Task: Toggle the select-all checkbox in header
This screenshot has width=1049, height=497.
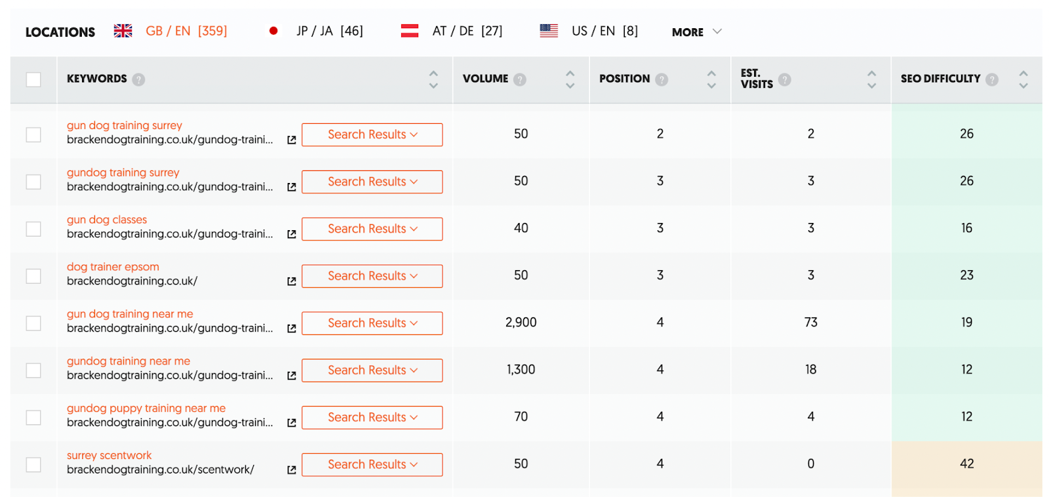Action: 33,79
